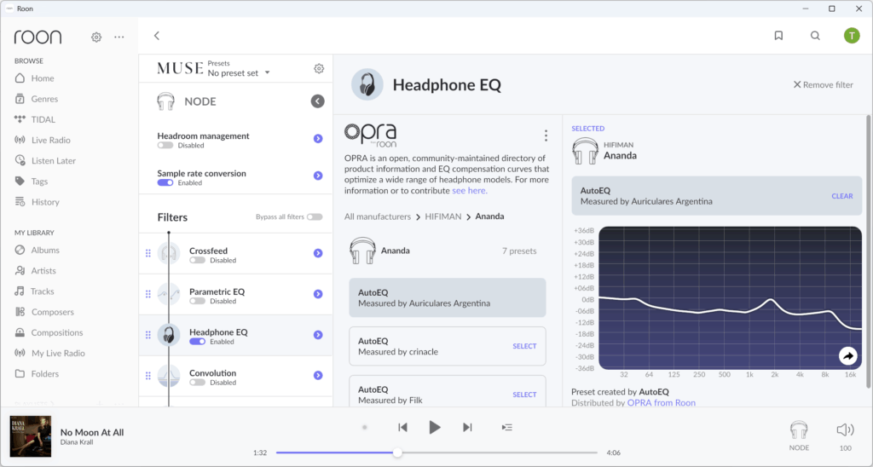Skip to next track
The width and height of the screenshot is (873, 467).
pyautogui.click(x=467, y=428)
